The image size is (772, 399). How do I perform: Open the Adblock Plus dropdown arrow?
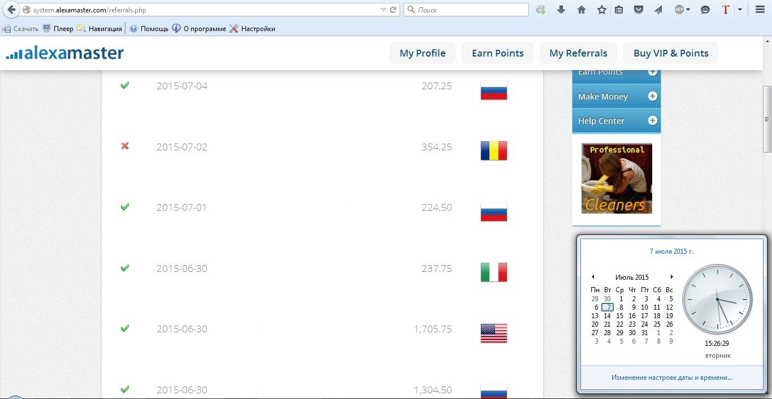pos(688,10)
